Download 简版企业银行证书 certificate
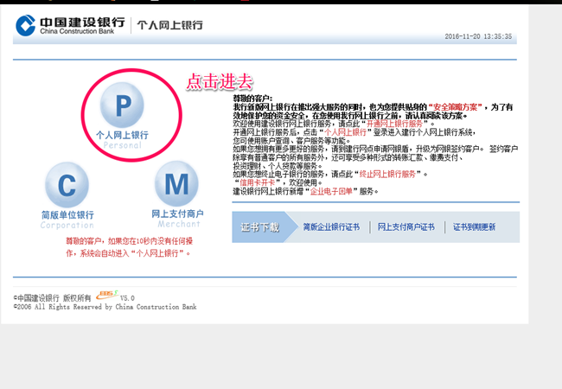 point(331,227)
